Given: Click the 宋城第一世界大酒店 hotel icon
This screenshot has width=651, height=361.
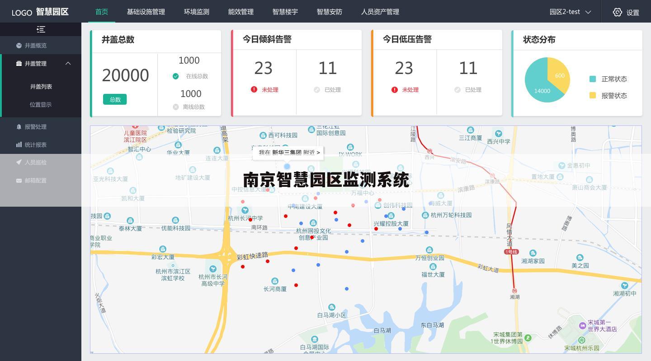Looking at the screenshot, I should [x=583, y=326].
